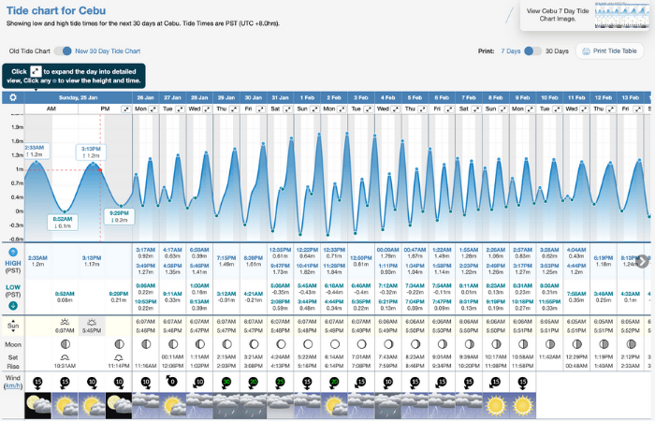Toggle Old/New 30 Day Tide Chart switch
Image resolution: width=655 pixels, height=421 pixels.
click(63, 51)
